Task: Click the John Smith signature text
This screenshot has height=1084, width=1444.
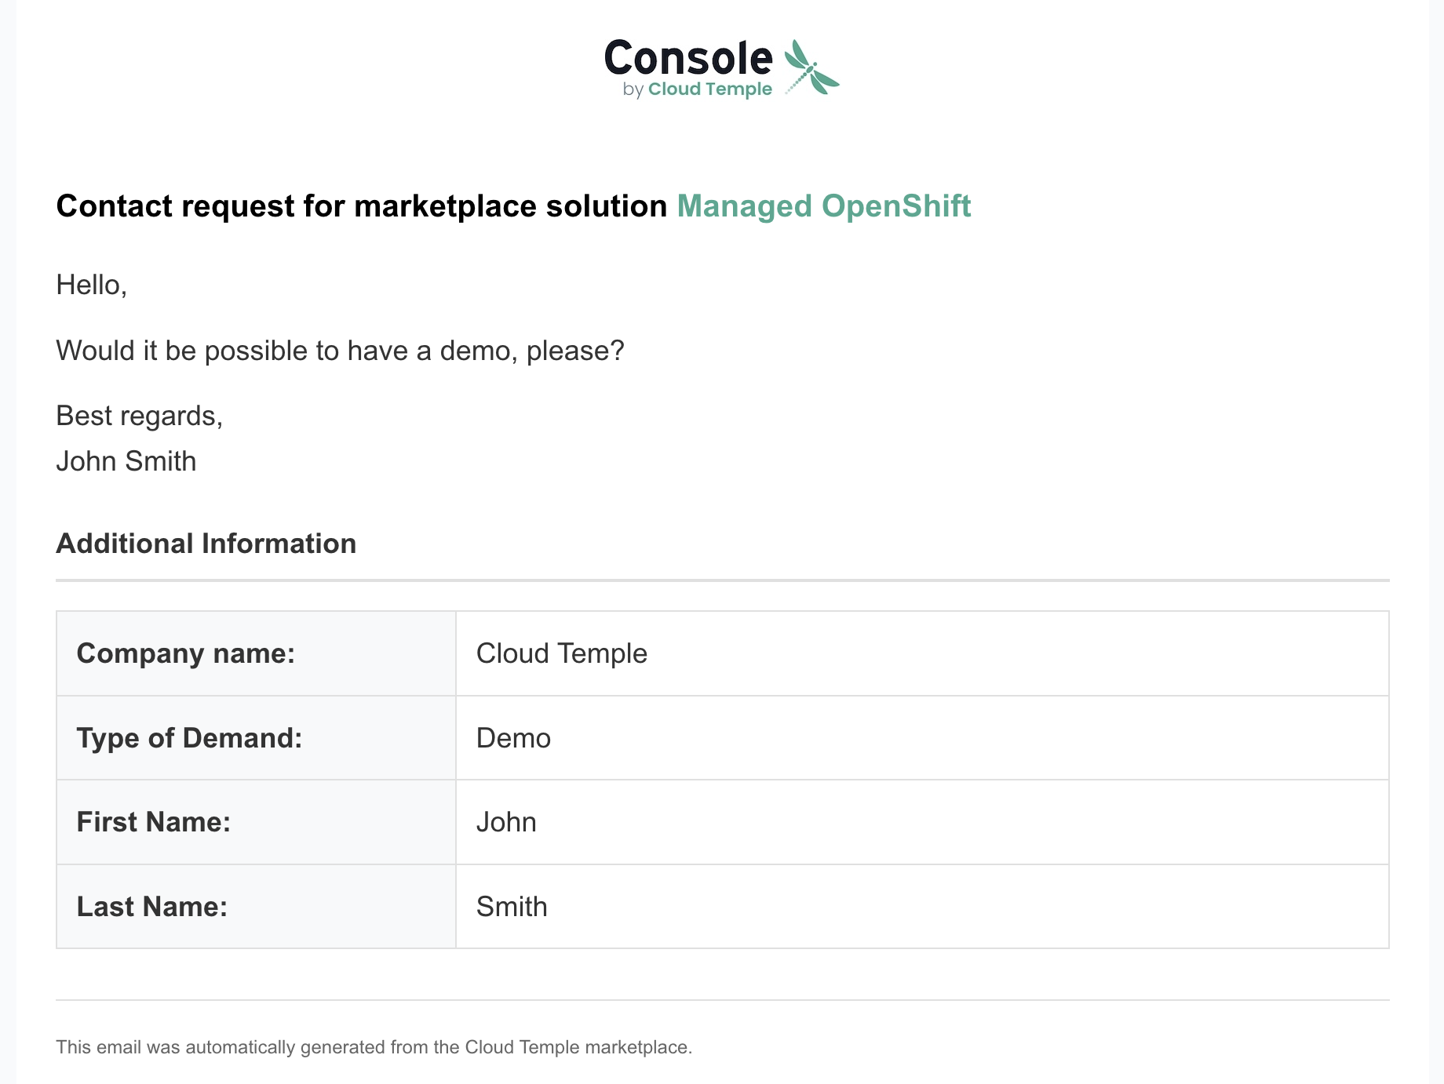Action: [126, 461]
